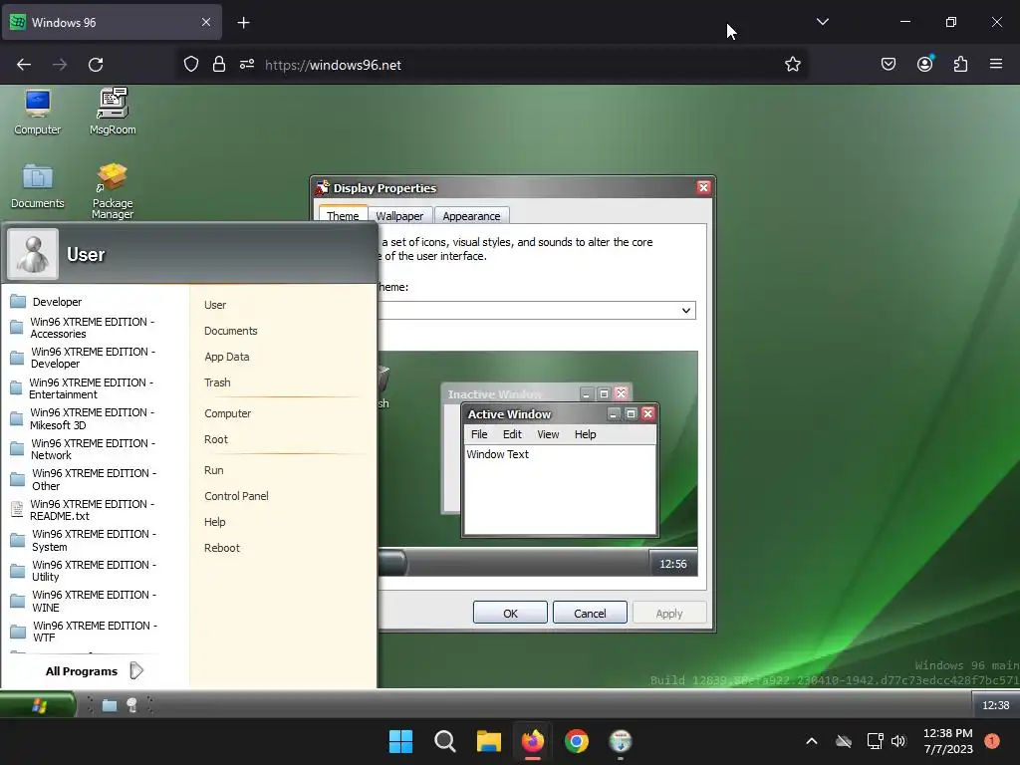Bookmark this page with the star icon

tap(792, 65)
